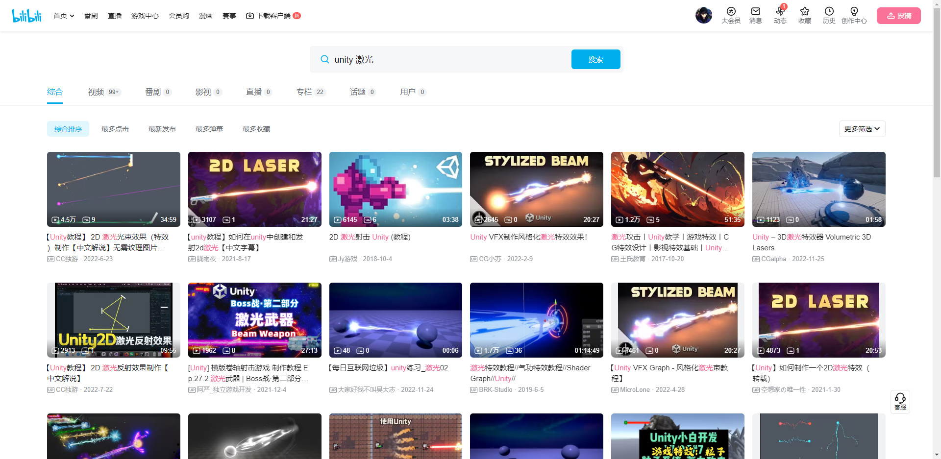Image resolution: width=941 pixels, height=459 pixels.
Task: Open the 消息 messages icon
Action: (x=755, y=15)
